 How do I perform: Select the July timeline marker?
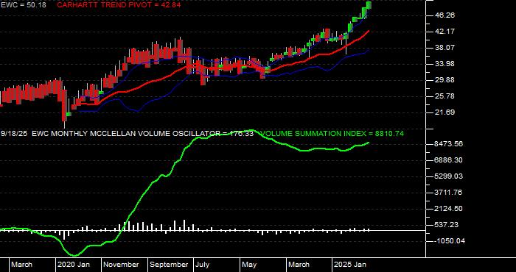[x=203, y=265]
